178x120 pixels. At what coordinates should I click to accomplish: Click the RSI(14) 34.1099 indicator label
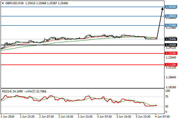pos(12,91)
